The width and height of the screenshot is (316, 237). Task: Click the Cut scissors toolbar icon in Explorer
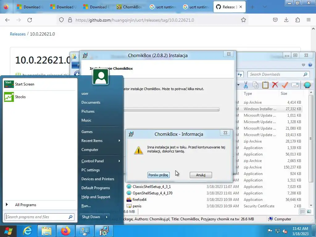(246, 85)
